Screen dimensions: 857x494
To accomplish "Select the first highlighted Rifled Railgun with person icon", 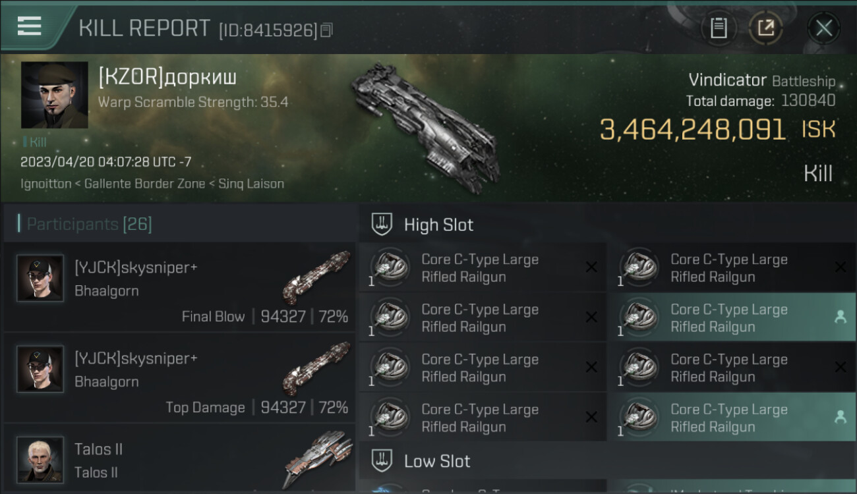I will (x=731, y=317).
